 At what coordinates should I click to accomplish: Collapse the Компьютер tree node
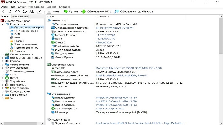(2, 24)
